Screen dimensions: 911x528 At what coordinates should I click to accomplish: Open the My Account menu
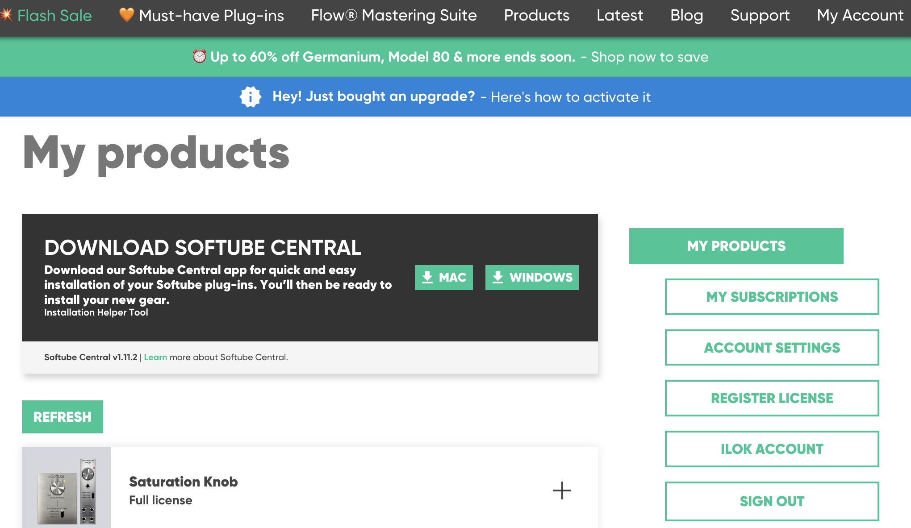coord(860,16)
